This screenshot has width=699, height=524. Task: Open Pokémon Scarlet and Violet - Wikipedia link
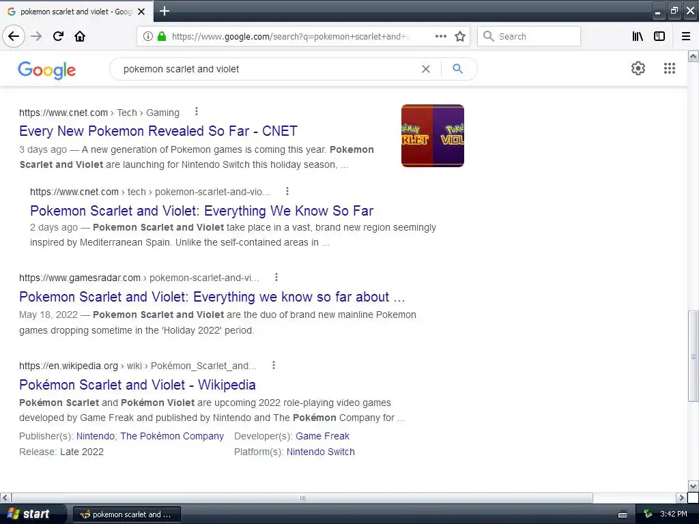click(x=137, y=385)
